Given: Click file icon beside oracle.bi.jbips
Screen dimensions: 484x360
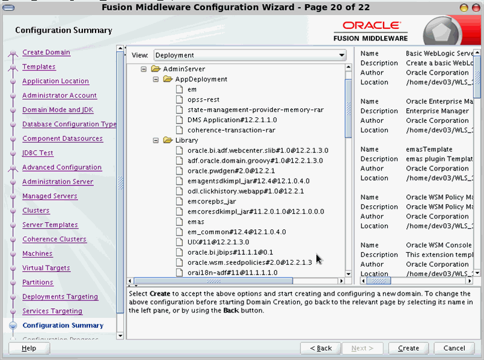Looking at the screenshot, I should tap(179, 252).
